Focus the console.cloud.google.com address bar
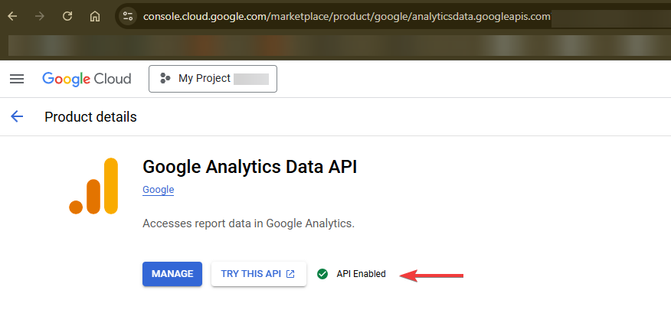 coord(347,17)
